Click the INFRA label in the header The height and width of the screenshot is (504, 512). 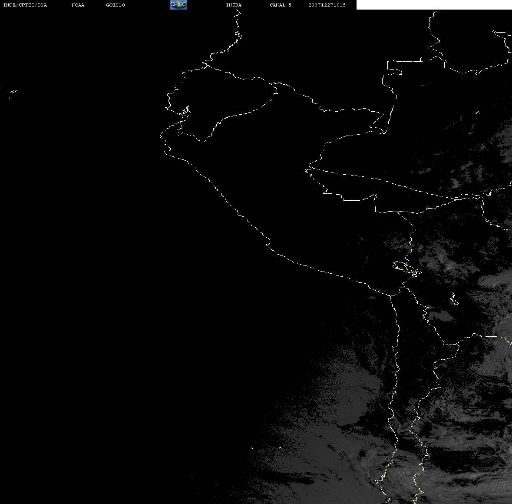tap(234, 5)
